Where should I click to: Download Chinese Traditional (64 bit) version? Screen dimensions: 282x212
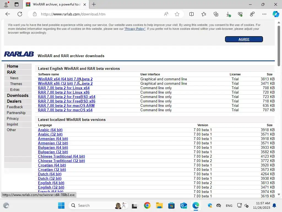tap(61, 157)
